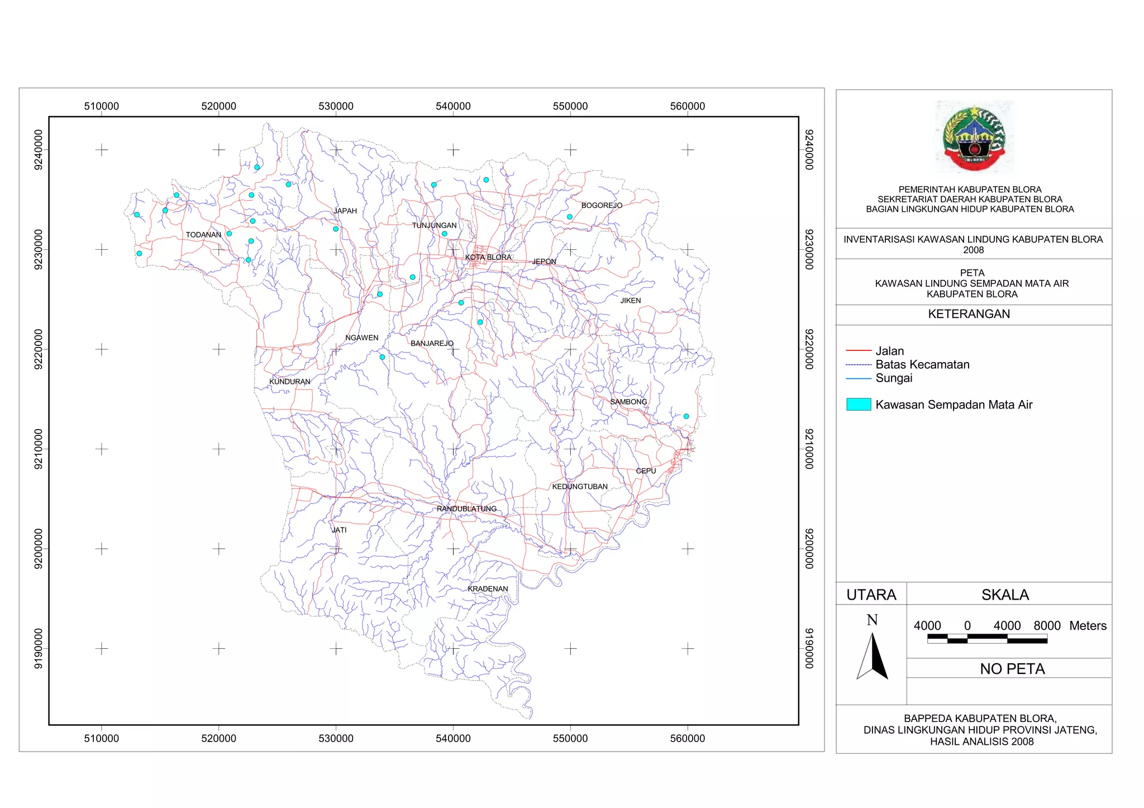
Task: Click the spring point near SAMBONG
Action: pos(686,416)
